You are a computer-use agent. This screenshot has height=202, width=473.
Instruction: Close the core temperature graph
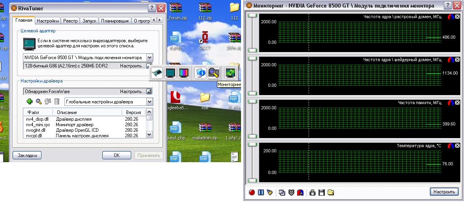click(x=457, y=146)
